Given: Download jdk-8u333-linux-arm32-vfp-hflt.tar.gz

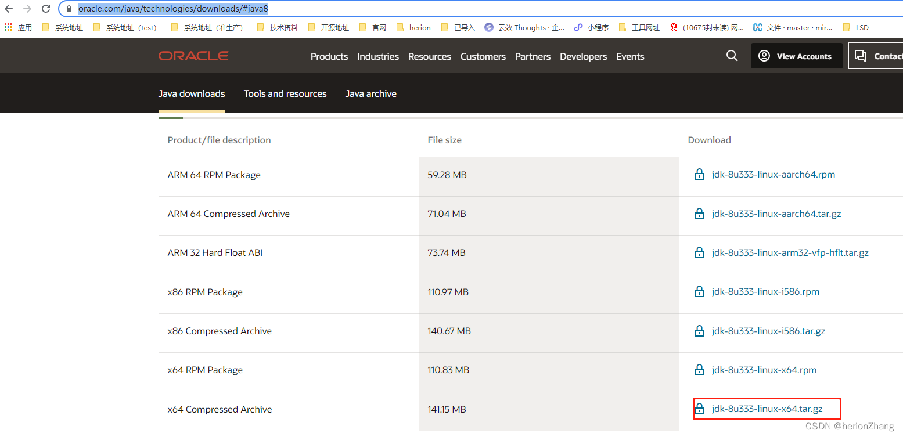Looking at the screenshot, I should tap(790, 252).
